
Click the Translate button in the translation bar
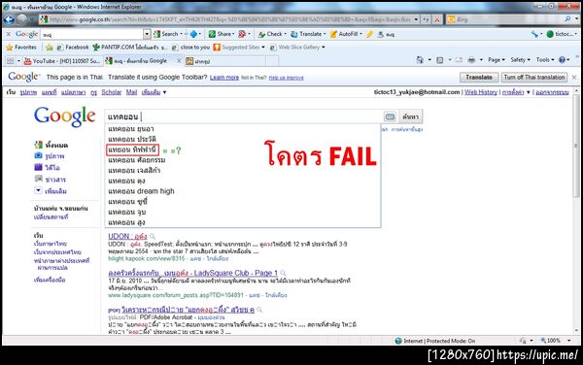pyautogui.click(x=479, y=78)
